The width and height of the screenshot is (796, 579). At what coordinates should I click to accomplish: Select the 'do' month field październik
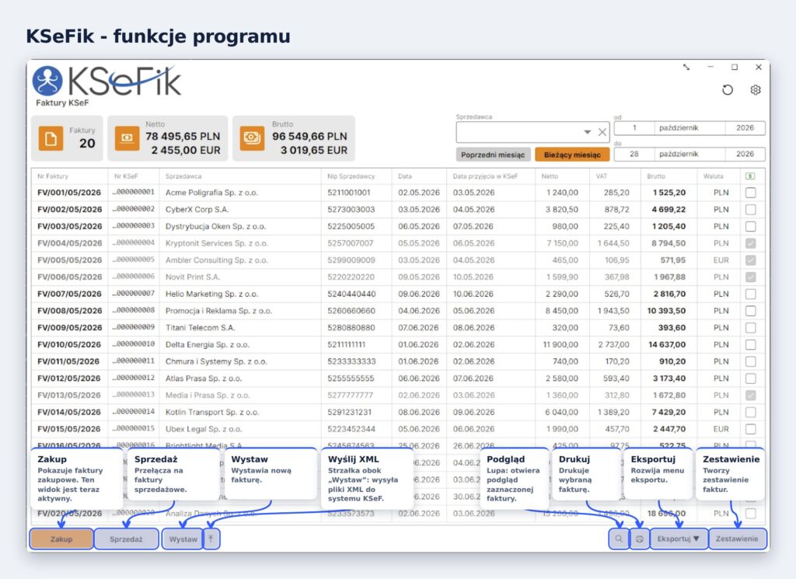690,154
